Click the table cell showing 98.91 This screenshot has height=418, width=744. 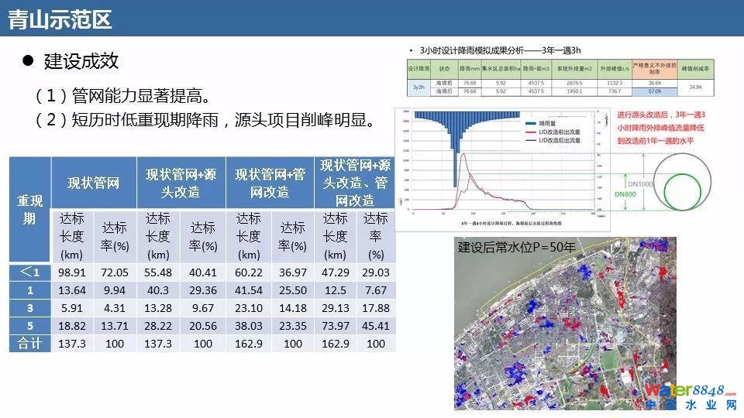coord(71,272)
